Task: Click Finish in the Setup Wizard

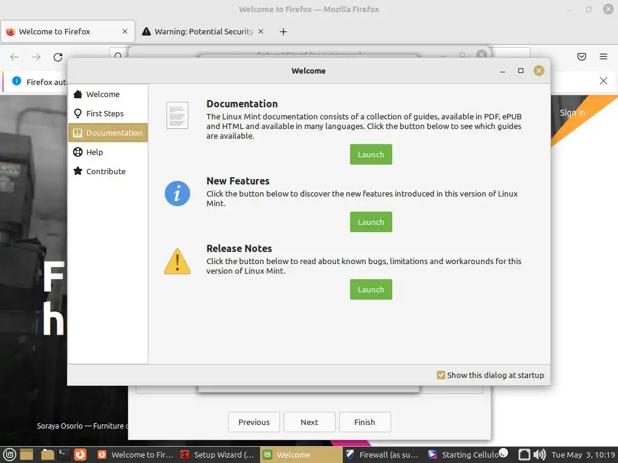Action: [x=365, y=422]
